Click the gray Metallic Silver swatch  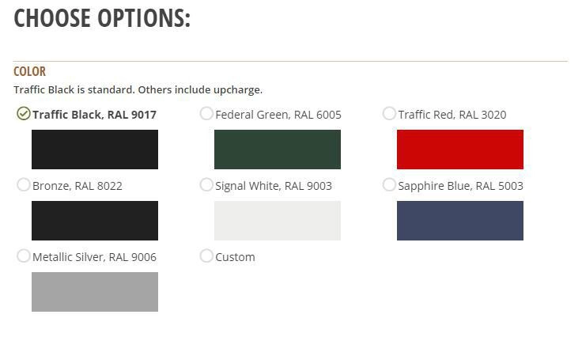(x=95, y=292)
